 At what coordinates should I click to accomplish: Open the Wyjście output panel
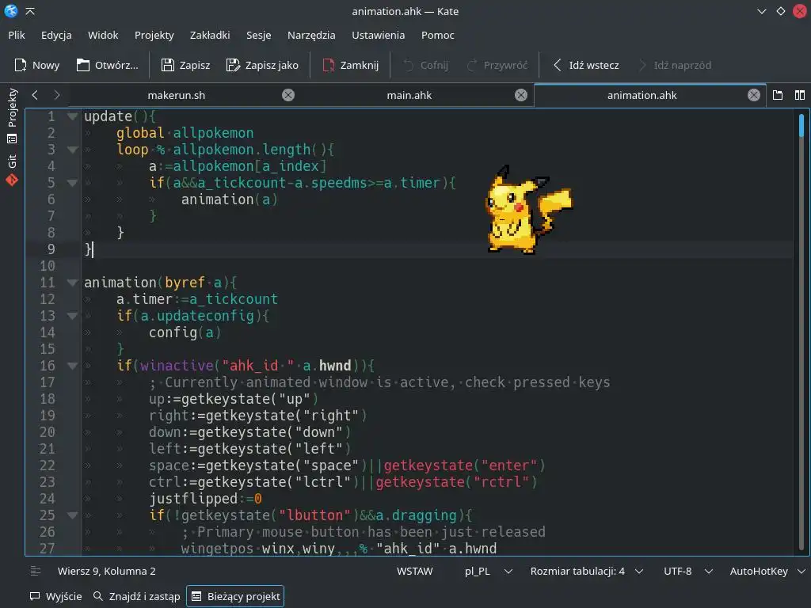tap(56, 597)
